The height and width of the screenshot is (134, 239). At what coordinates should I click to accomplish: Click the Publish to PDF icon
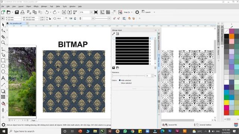[75, 12]
